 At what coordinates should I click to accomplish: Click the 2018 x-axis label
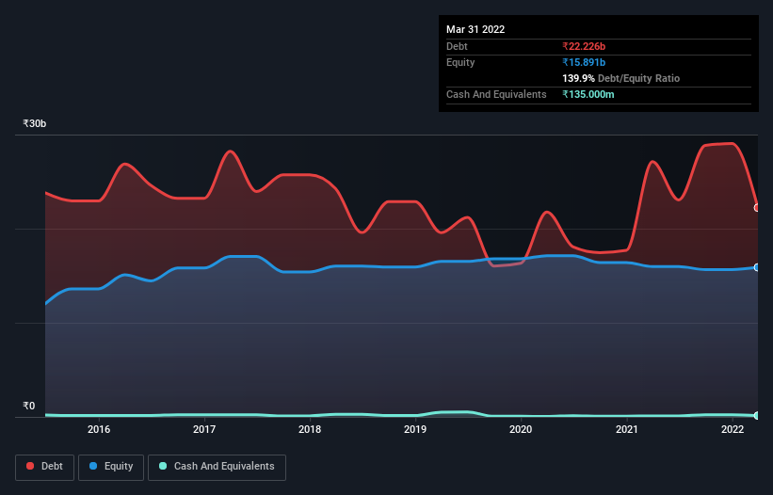tap(310, 429)
